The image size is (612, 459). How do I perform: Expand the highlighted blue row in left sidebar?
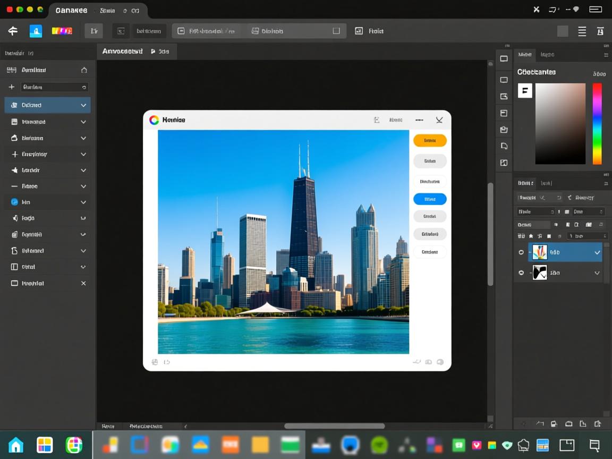83,105
